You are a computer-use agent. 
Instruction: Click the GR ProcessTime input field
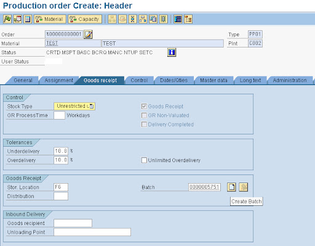coord(59,115)
